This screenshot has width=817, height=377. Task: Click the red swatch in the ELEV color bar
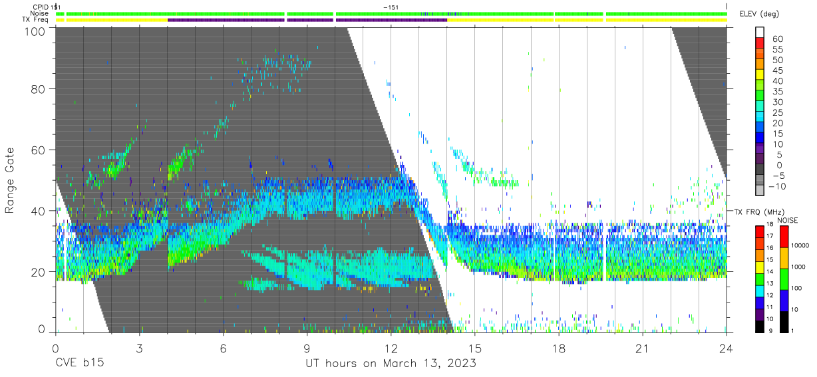760,43
